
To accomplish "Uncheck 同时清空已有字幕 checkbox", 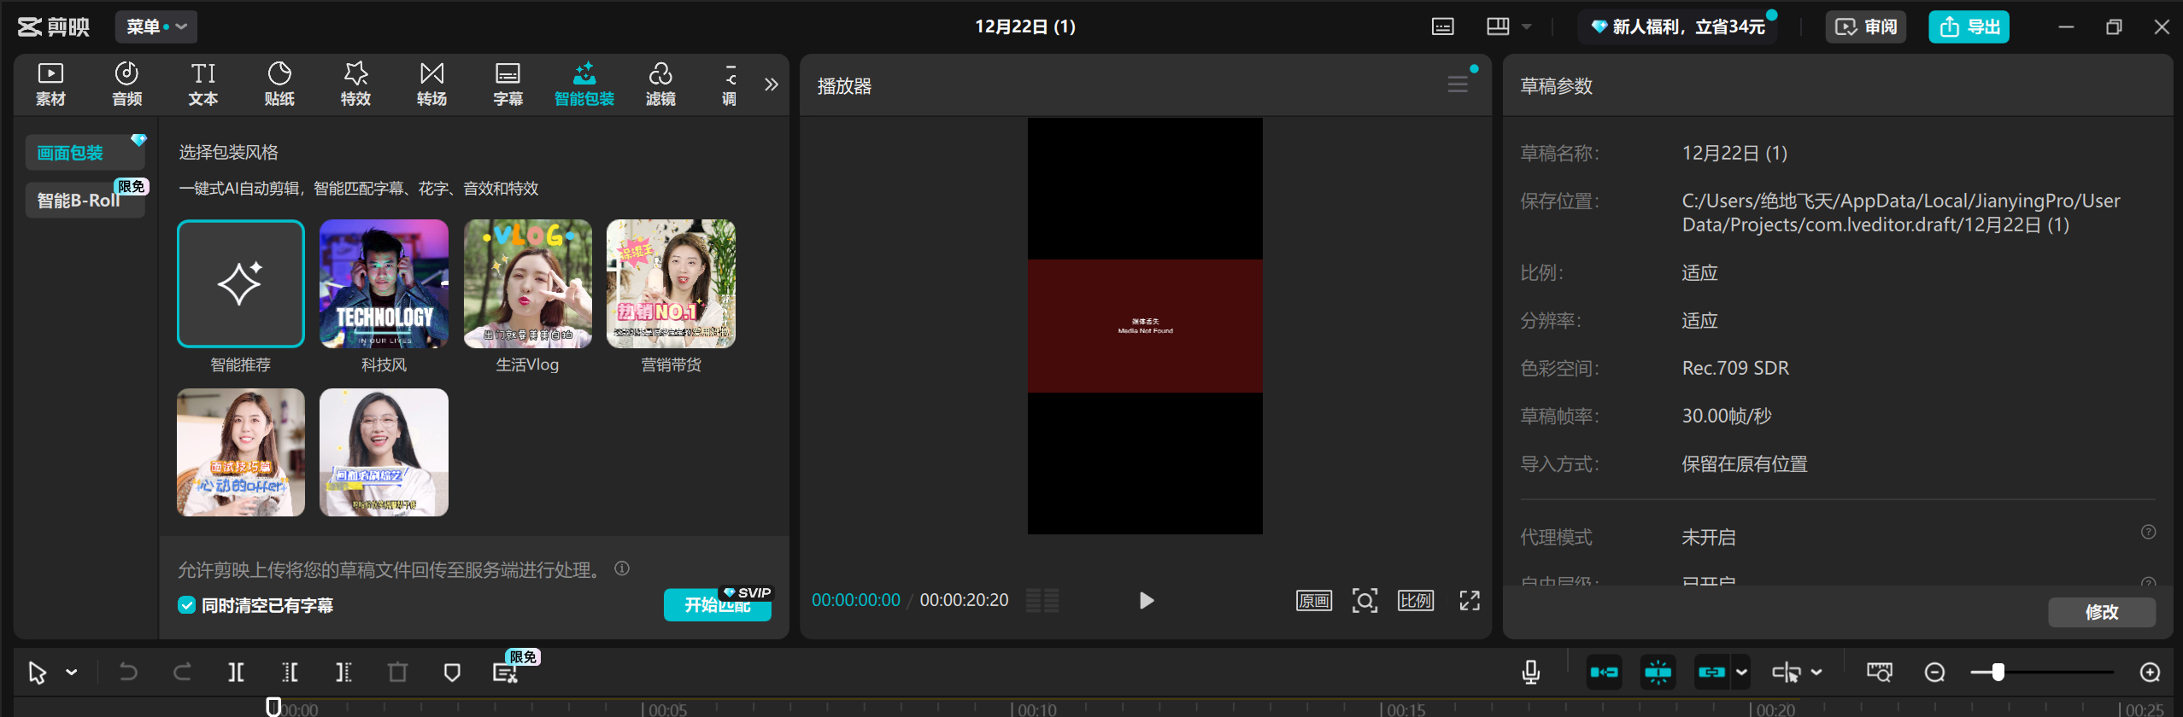I will pos(186,605).
